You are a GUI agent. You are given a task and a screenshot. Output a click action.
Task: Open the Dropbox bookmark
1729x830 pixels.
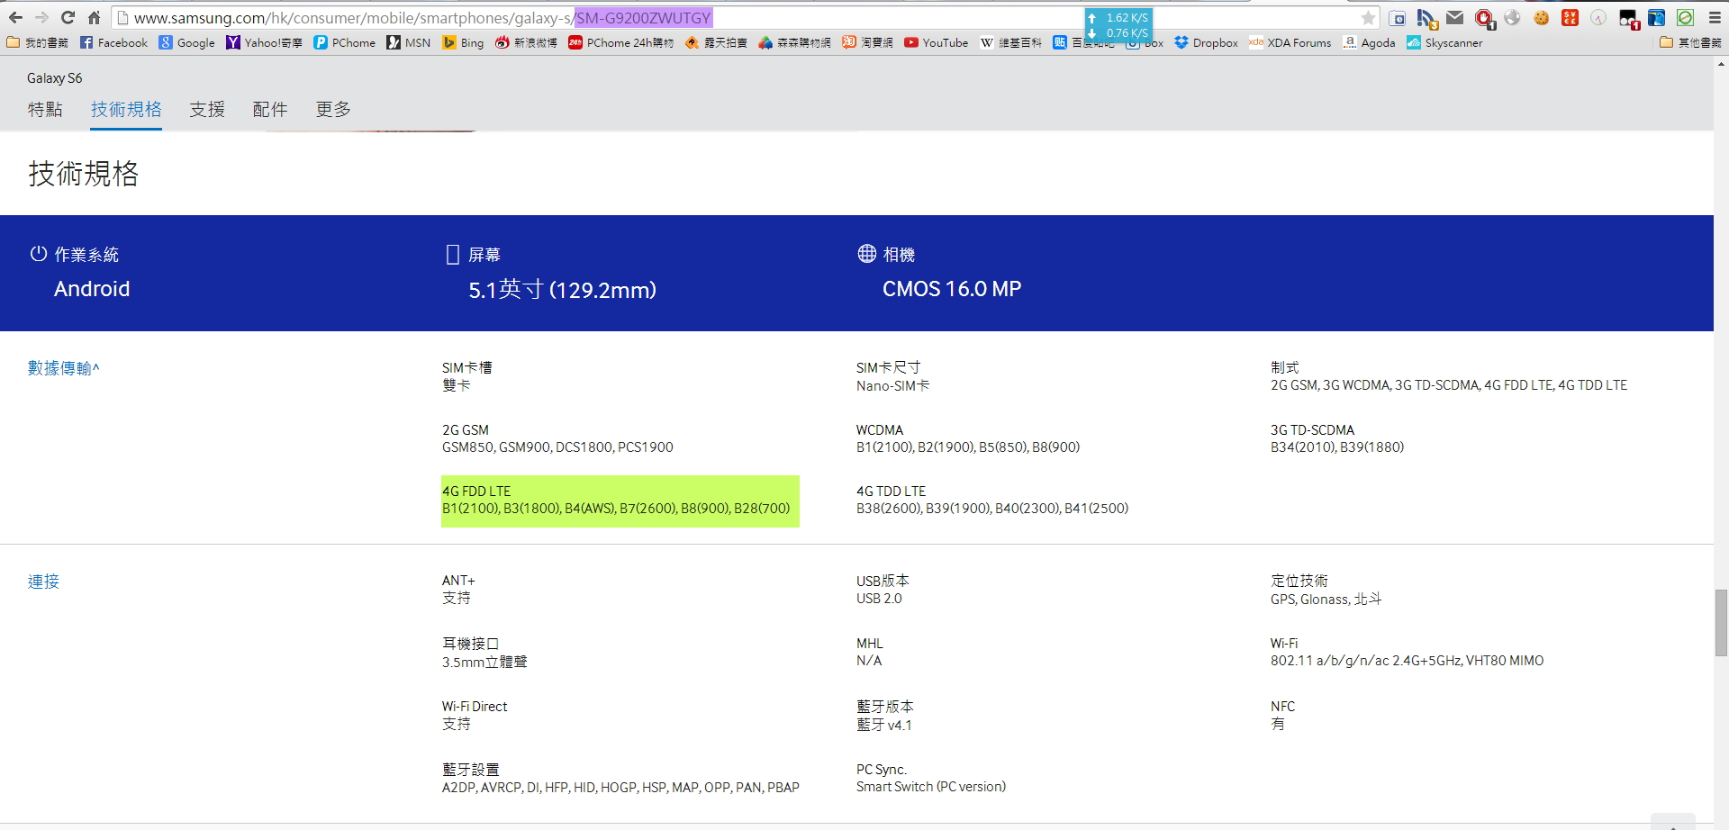coord(1206,42)
